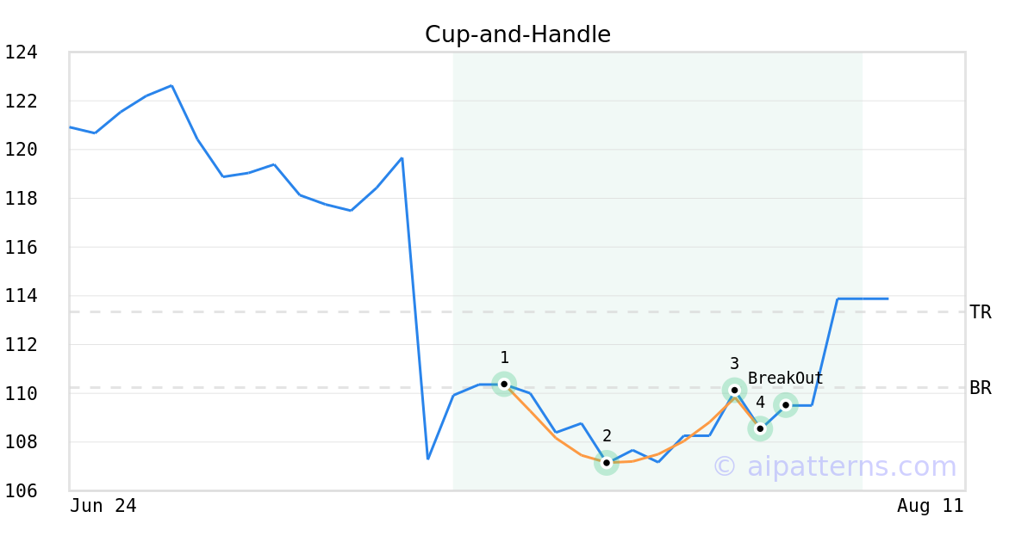1034x542 pixels.
Task: Click the BR line label
Action: [981, 388]
